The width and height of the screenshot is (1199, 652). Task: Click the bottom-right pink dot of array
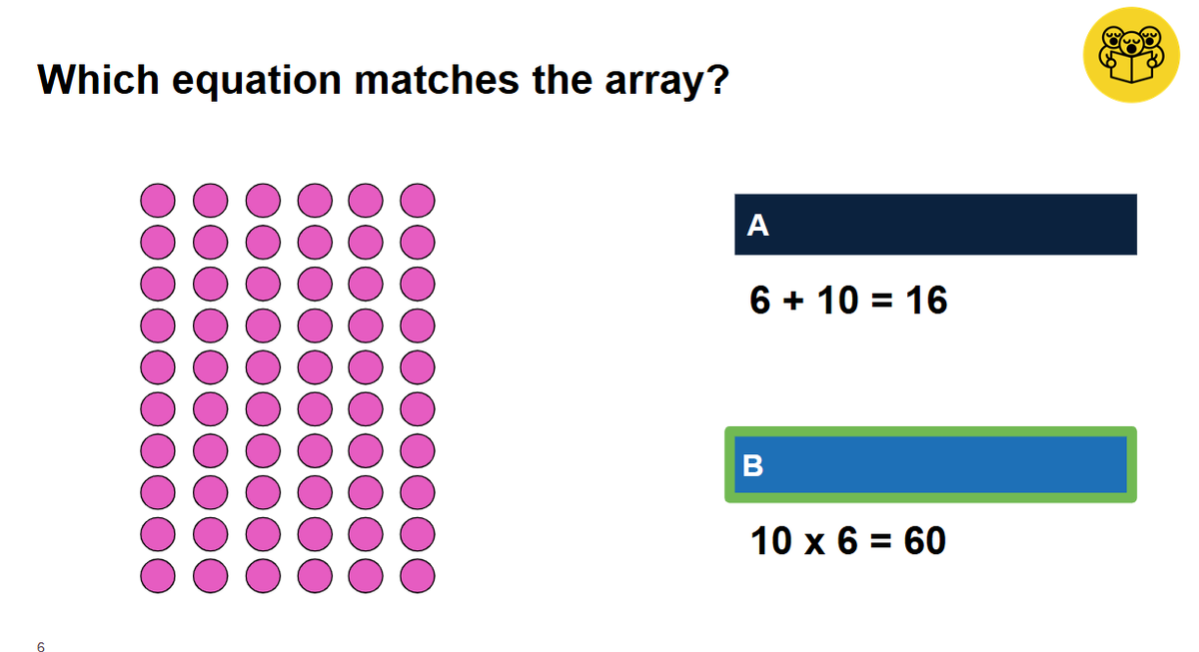(x=418, y=576)
